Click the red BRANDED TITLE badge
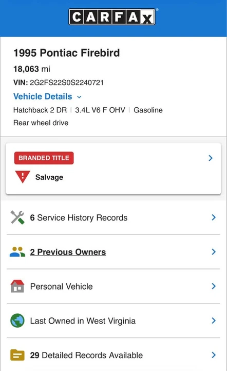The width and height of the screenshot is (227, 371). (44, 158)
